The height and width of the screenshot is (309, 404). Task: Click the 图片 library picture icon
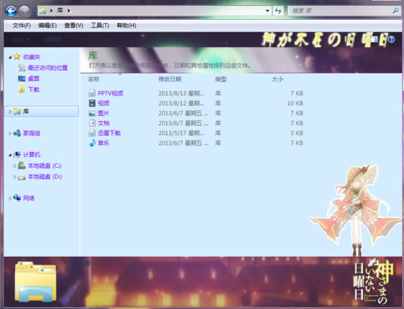[92, 113]
